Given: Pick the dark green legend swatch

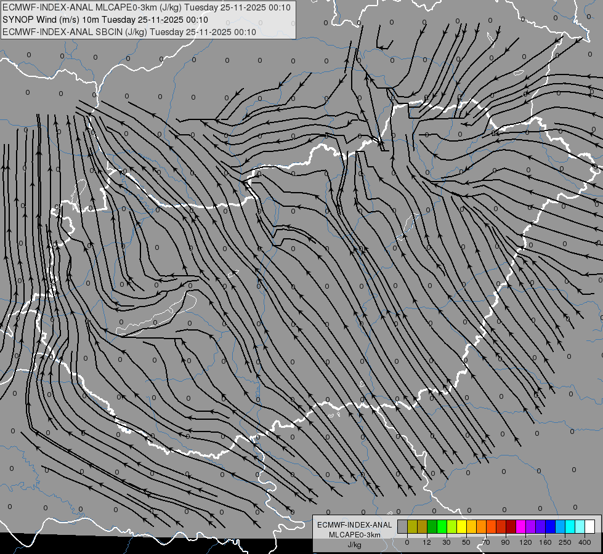Looking at the screenshot, I should tap(432, 526).
